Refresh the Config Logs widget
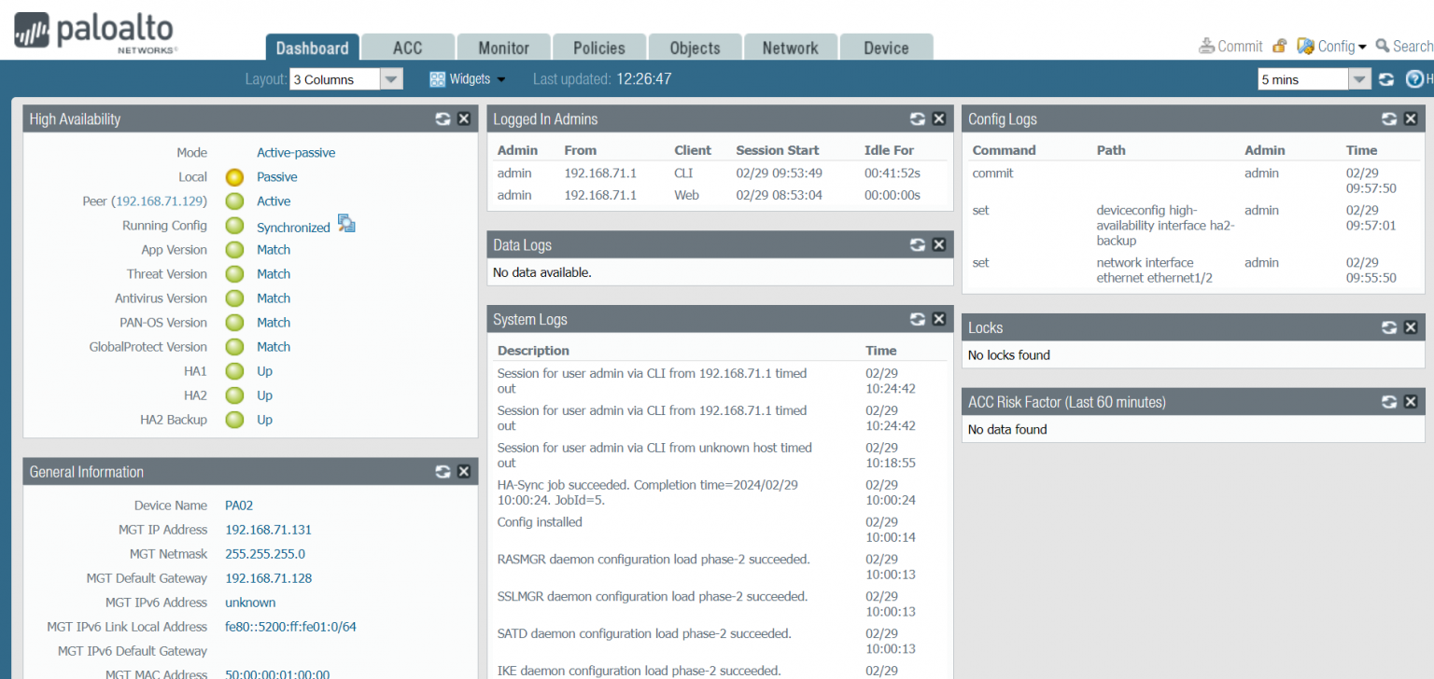Image resolution: width=1434 pixels, height=679 pixels. coord(1388,118)
